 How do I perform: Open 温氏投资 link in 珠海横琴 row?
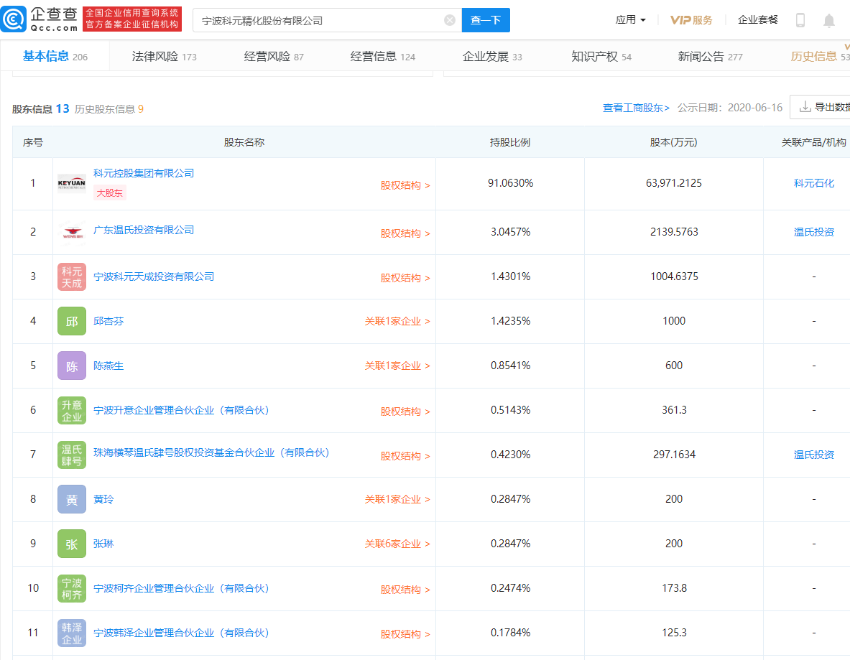point(813,455)
